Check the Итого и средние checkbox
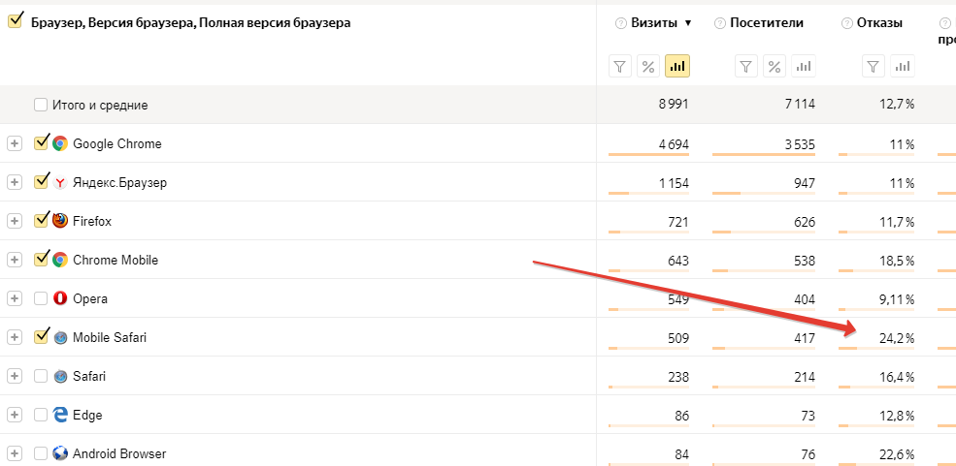Image resolution: width=956 pixels, height=466 pixels. (x=41, y=105)
